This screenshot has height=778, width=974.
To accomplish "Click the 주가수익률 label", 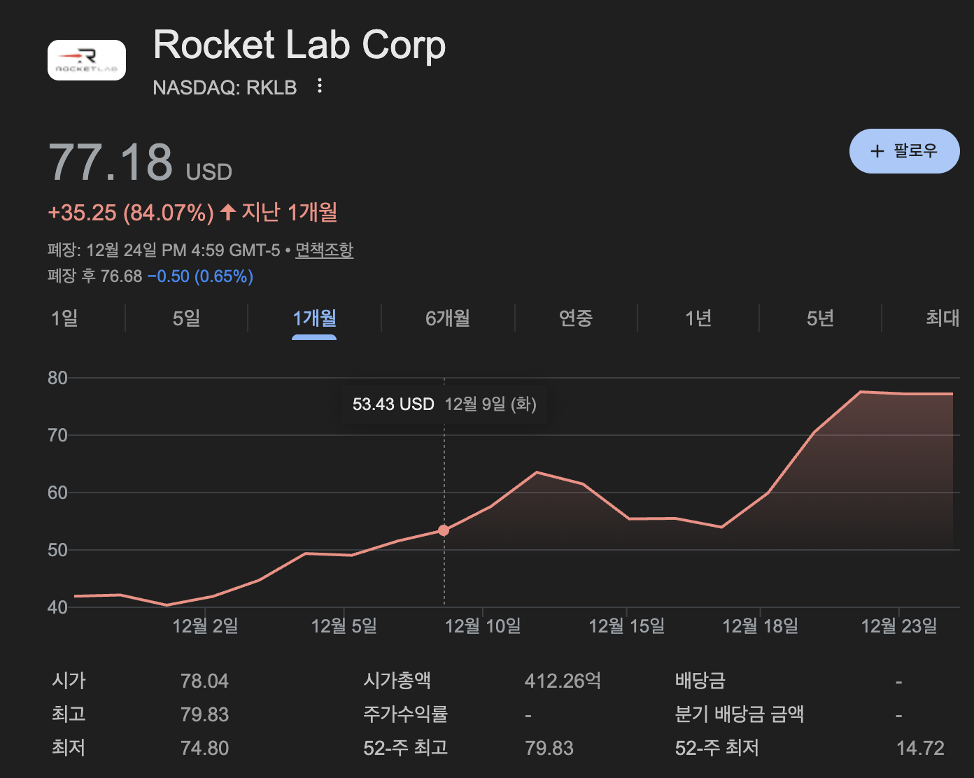I will click(x=405, y=714).
